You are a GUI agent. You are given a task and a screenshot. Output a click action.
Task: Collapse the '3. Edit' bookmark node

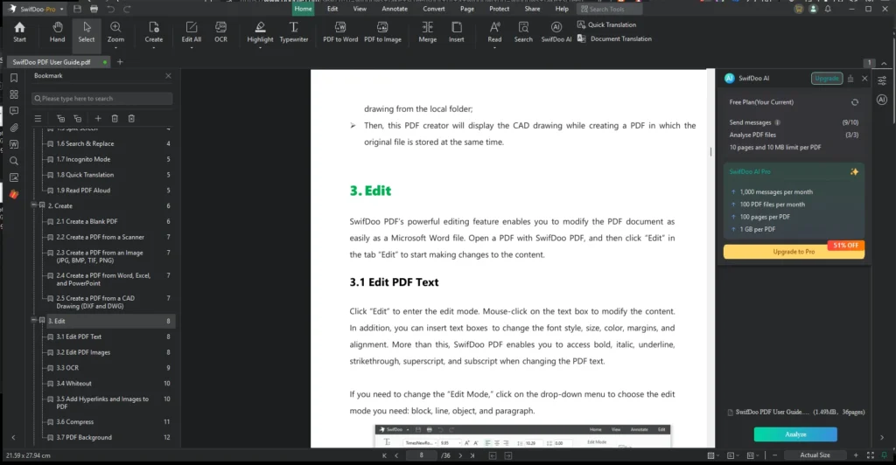[x=34, y=320]
